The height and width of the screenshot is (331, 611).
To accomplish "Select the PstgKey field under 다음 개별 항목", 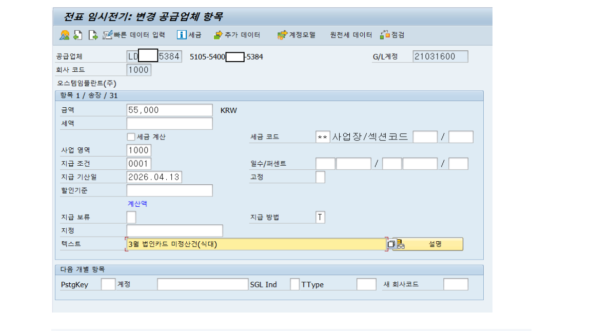I will tap(108, 283).
